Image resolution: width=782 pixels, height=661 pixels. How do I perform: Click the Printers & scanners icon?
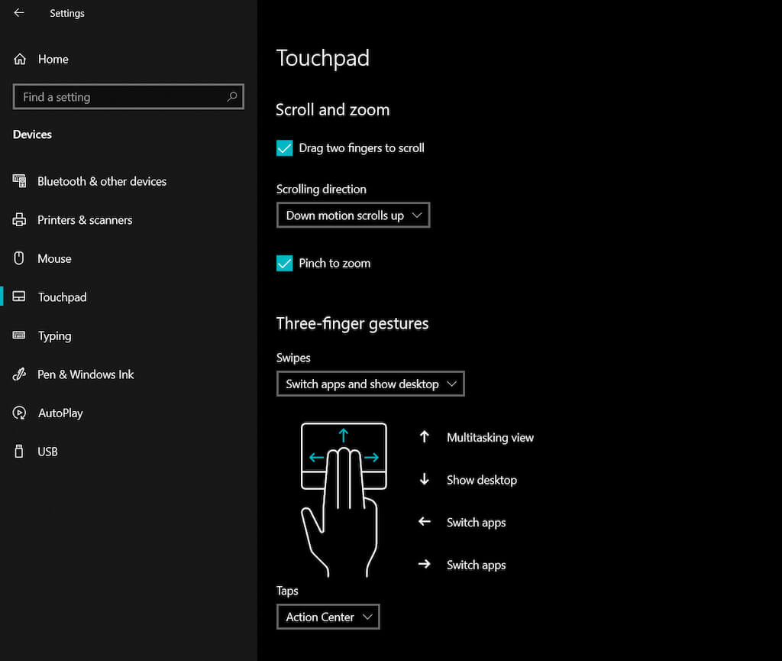pos(19,219)
